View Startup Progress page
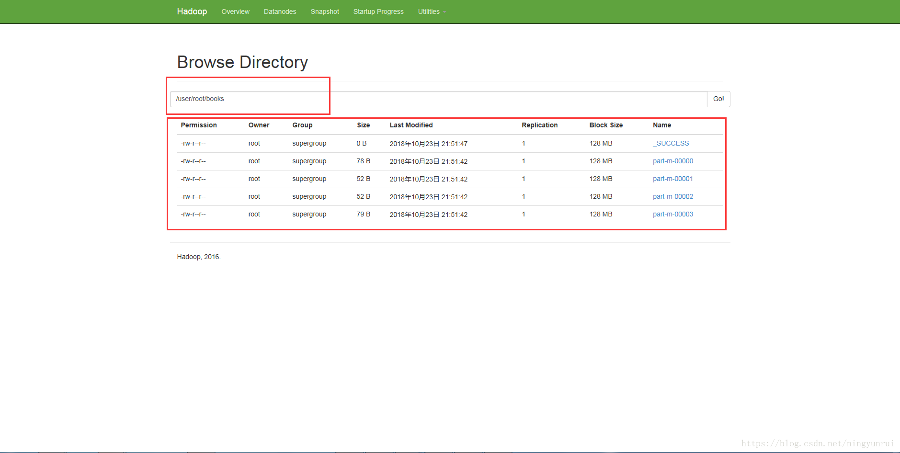 point(378,11)
